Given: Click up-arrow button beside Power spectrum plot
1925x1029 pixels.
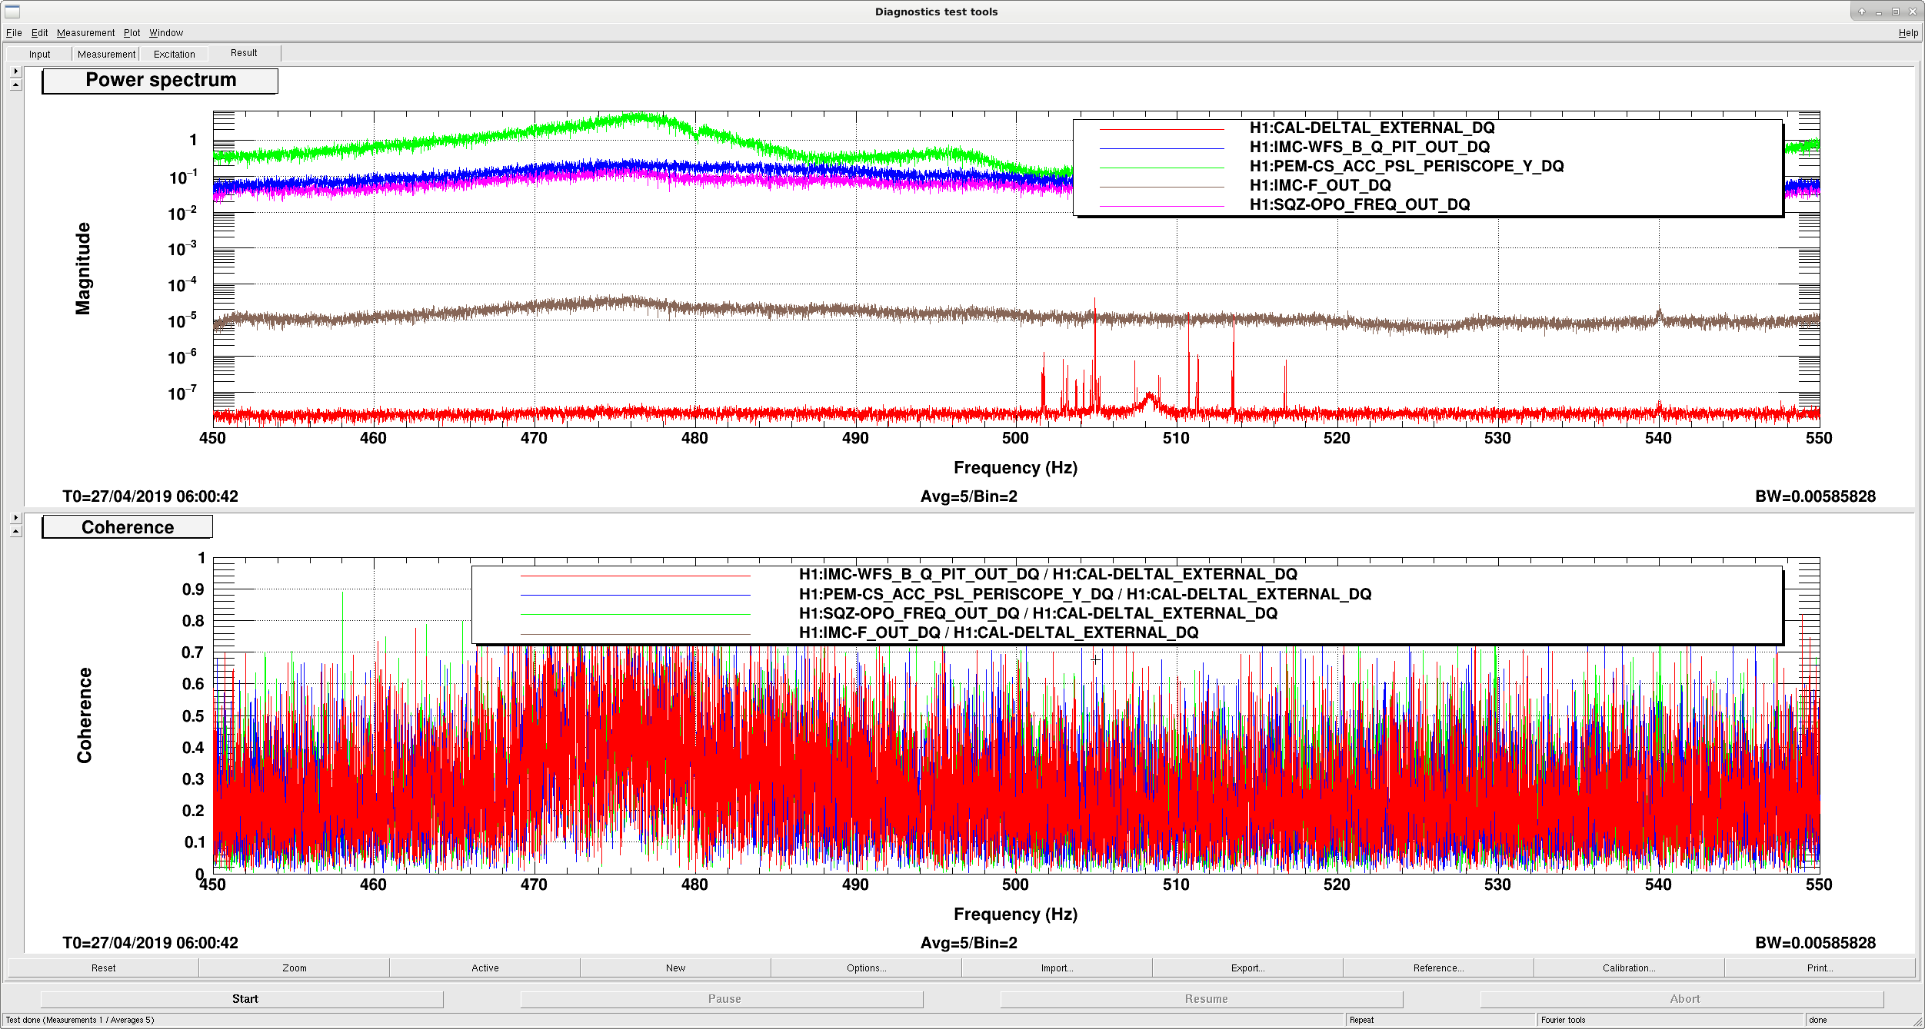Looking at the screenshot, I should [15, 85].
